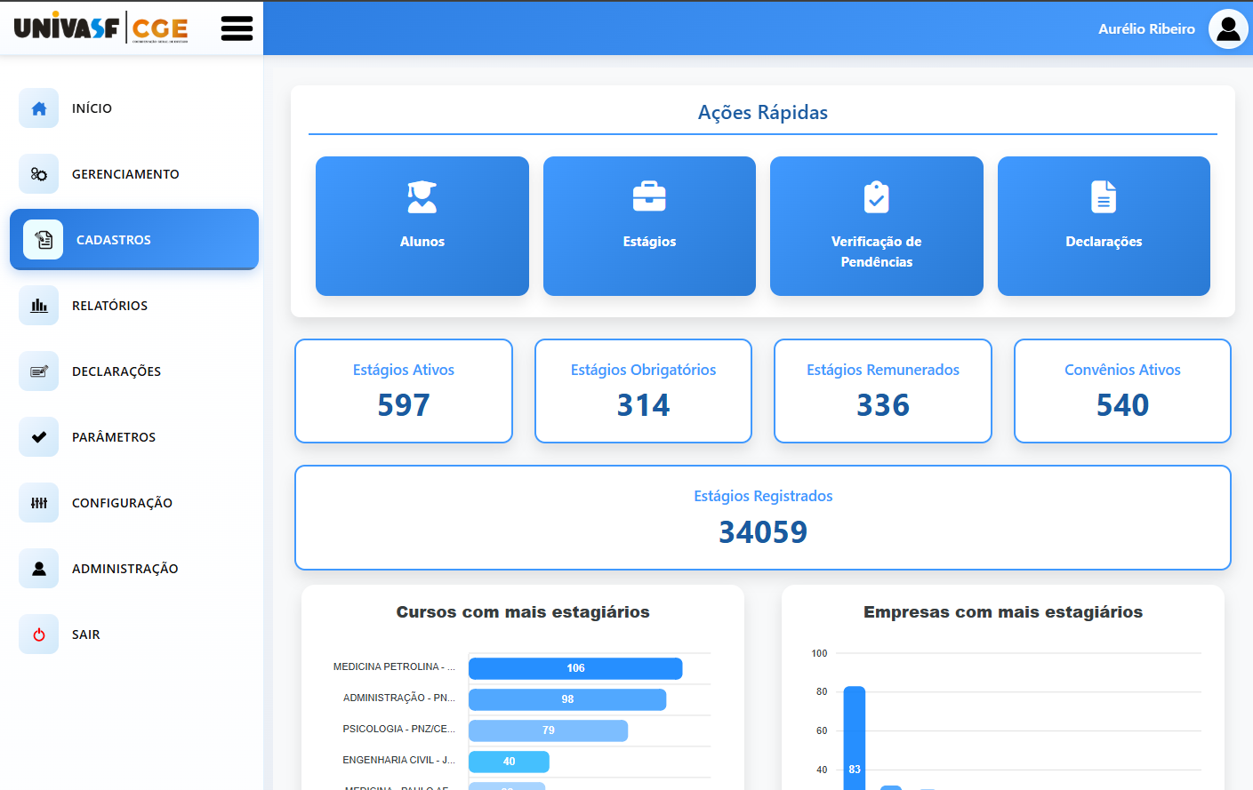Open Verificação de Pendências

coord(876,226)
